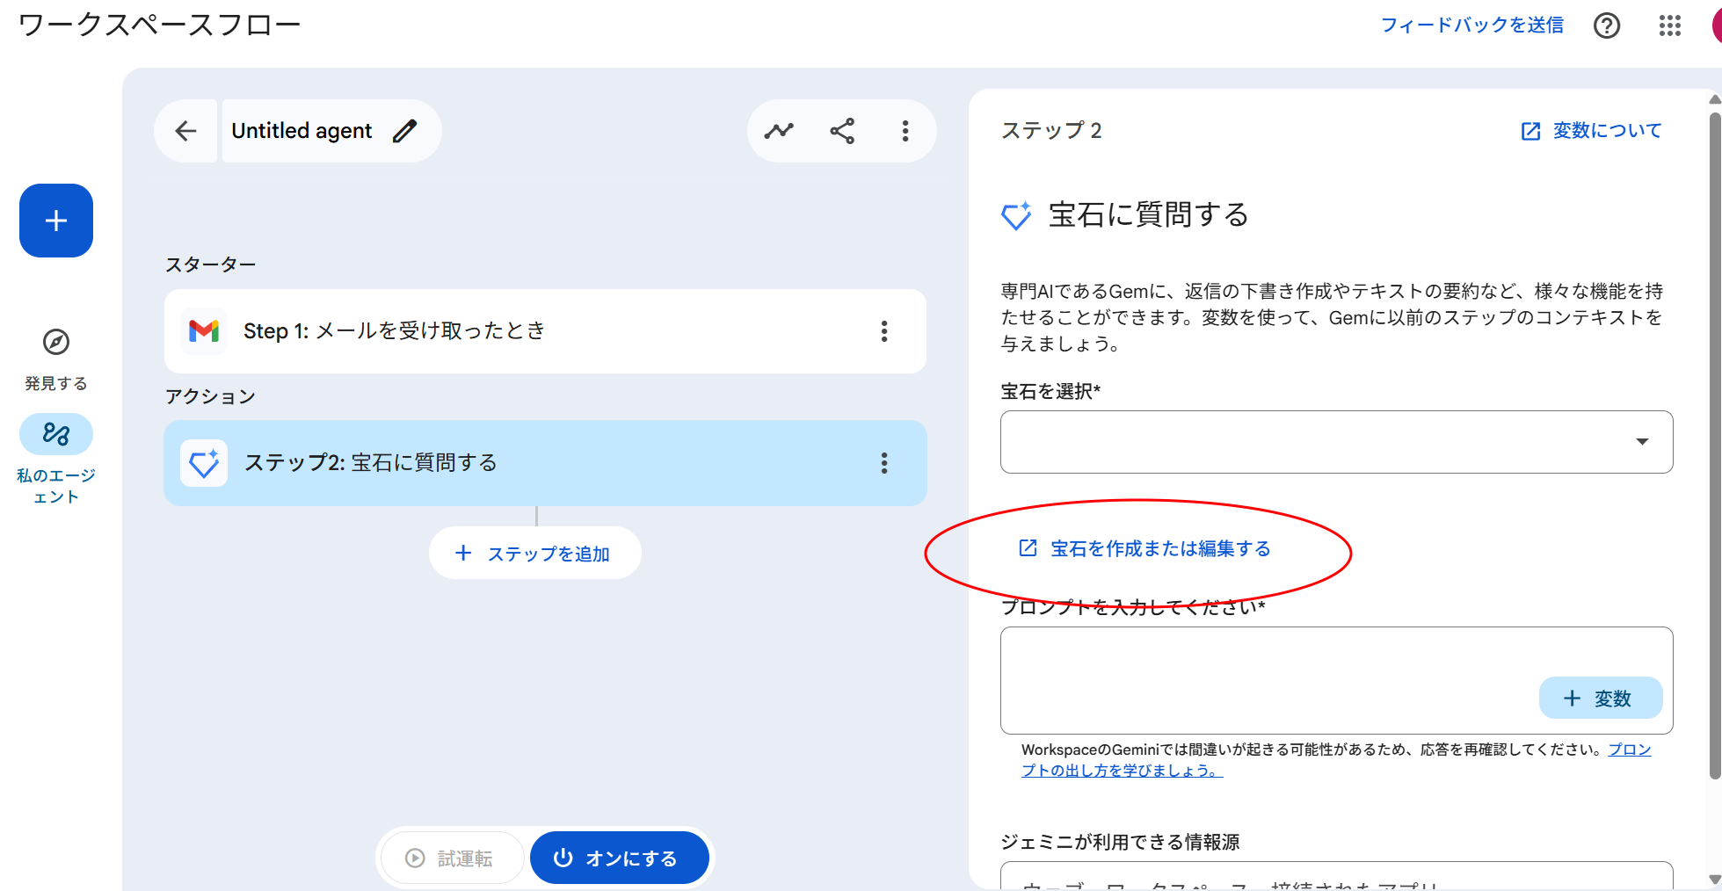
Task: Click the share icon in toolbar
Action: [842, 131]
